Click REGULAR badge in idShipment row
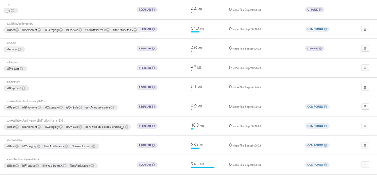 (x=147, y=87)
